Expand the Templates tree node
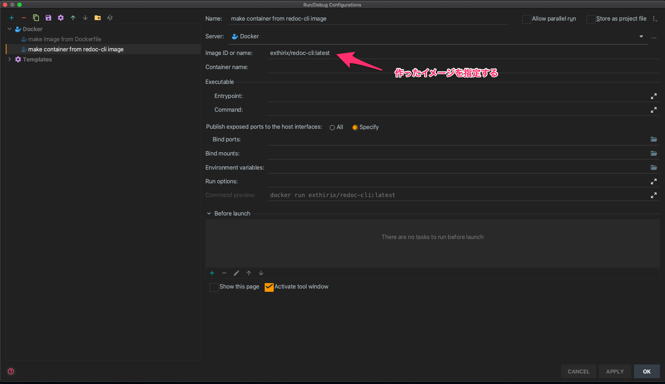The image size is (665, 384). (10, 59)
